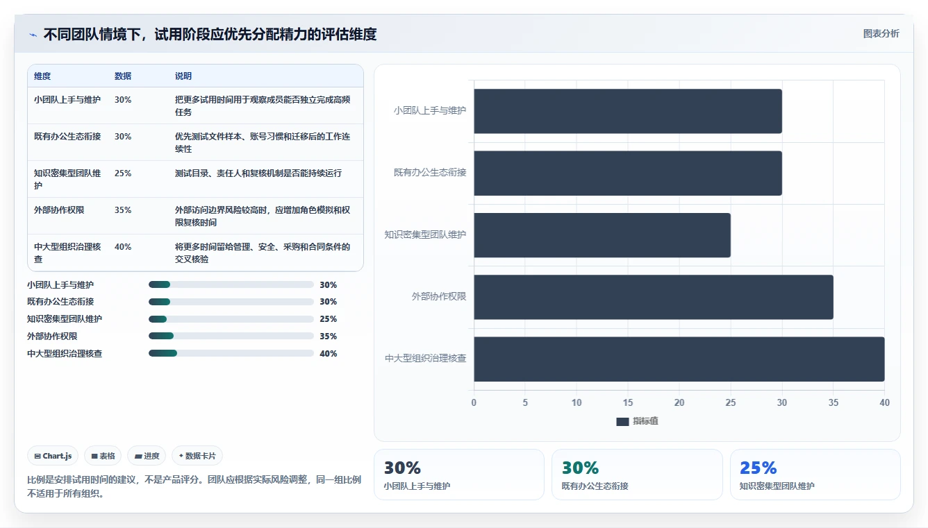
Task: Click the 25% progress list percentage
Action: (x=328, y=319)
